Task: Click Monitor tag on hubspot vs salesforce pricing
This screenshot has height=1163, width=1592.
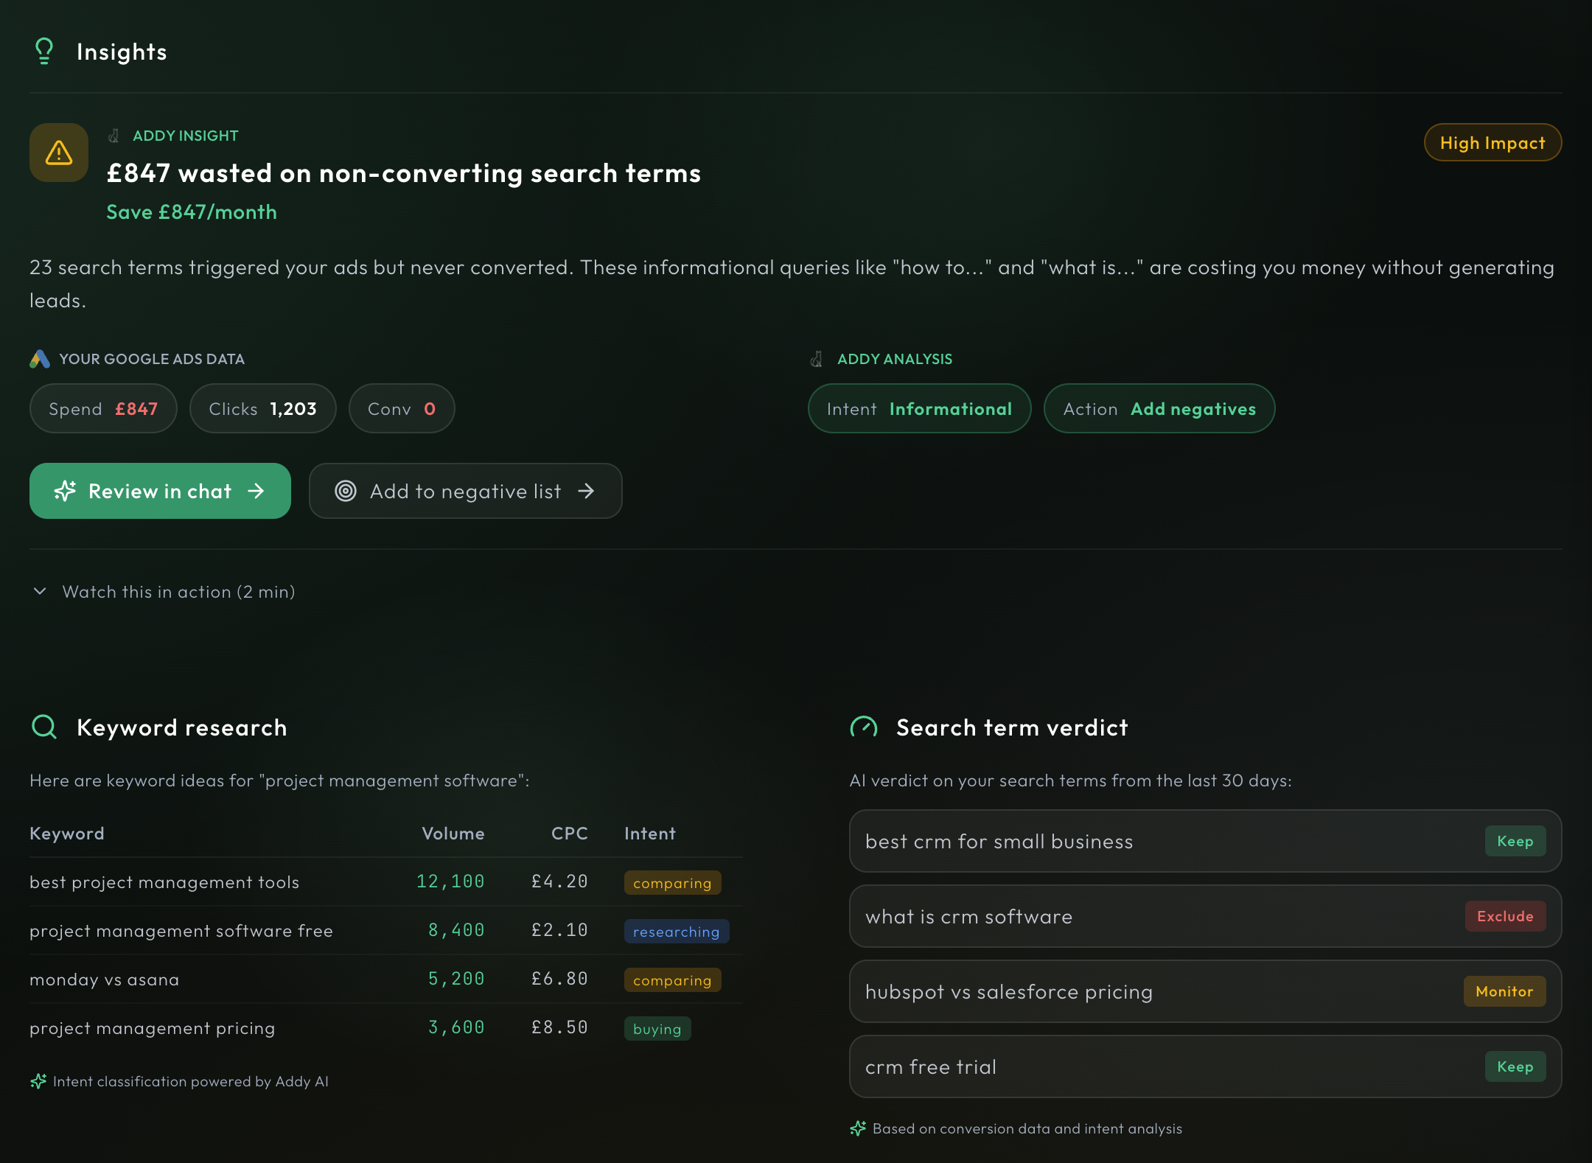Action: point(1504,991)
